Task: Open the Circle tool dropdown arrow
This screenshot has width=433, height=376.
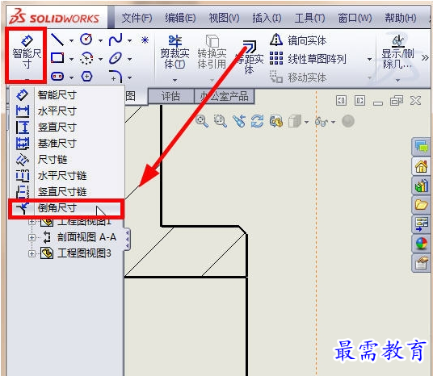Action: 100,40
